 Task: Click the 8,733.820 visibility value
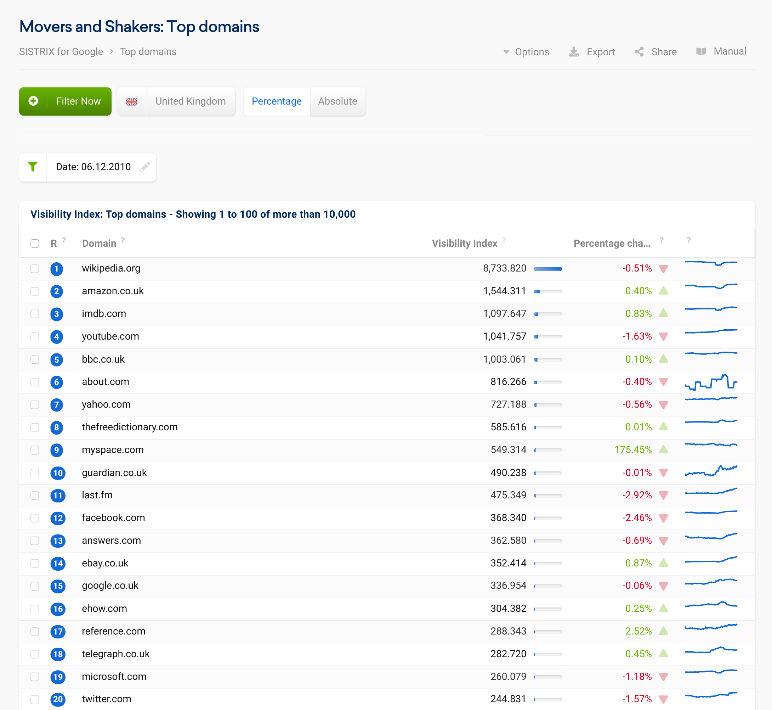[504, 268]
